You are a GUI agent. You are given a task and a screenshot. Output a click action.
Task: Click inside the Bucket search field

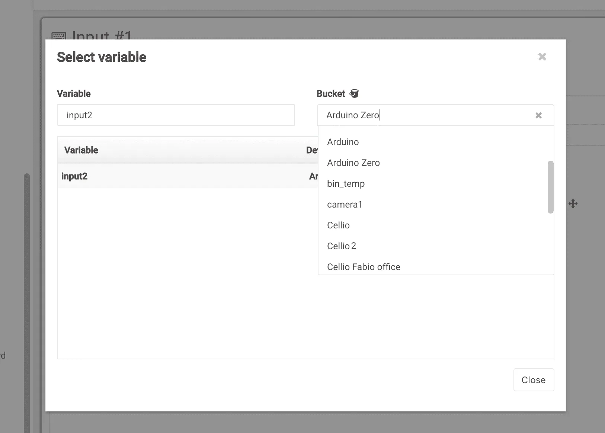pos(428,115)
